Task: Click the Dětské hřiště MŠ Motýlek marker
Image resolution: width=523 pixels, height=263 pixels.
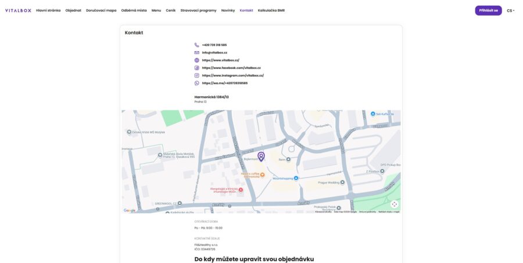Action: pos(130,132)
